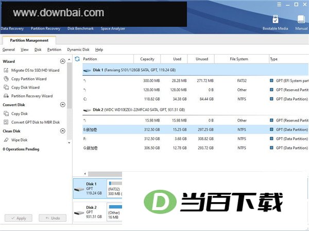Select the E: partition row
309x231 pixels.
click(x=196, y=129)
